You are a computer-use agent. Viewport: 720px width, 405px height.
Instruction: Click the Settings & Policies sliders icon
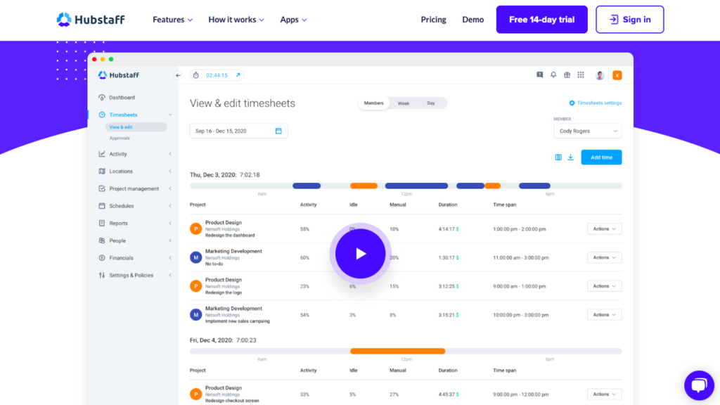click(102, 275)
